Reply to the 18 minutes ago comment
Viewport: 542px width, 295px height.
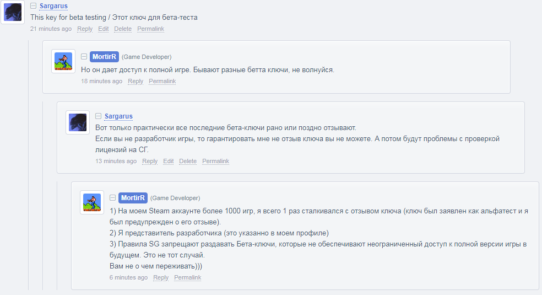click(135, 81)
